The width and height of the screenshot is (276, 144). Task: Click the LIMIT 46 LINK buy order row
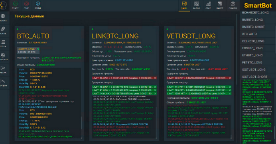[124, 87]
